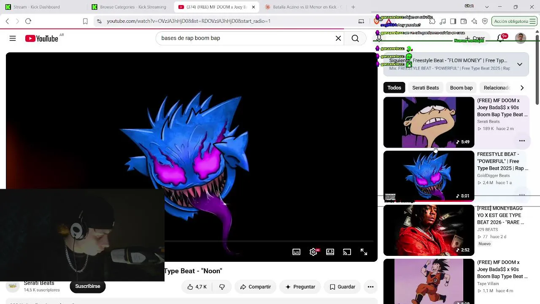This screenshot has width=540, height=304.
Task: Open the MONEYBAGG YO type beat thumbnail
Action: pyautogui.click(x=429, y=231)
